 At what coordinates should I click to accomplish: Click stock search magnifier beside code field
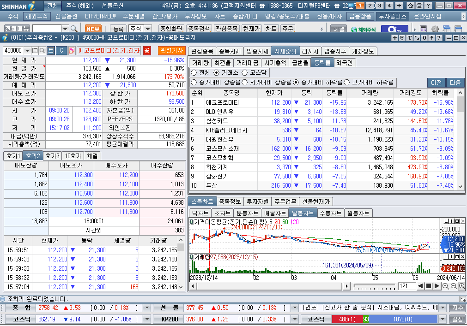pos(42,51)
